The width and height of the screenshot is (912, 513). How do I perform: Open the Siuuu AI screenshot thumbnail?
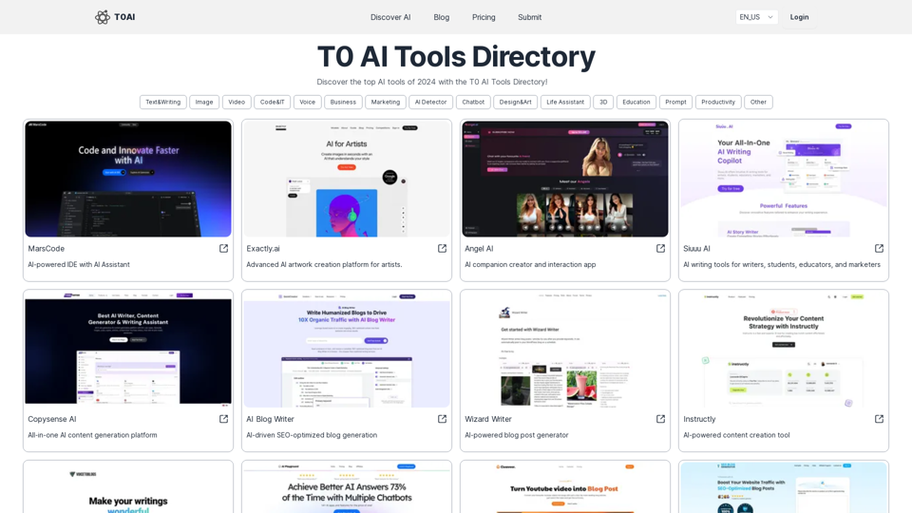(784, 179)
